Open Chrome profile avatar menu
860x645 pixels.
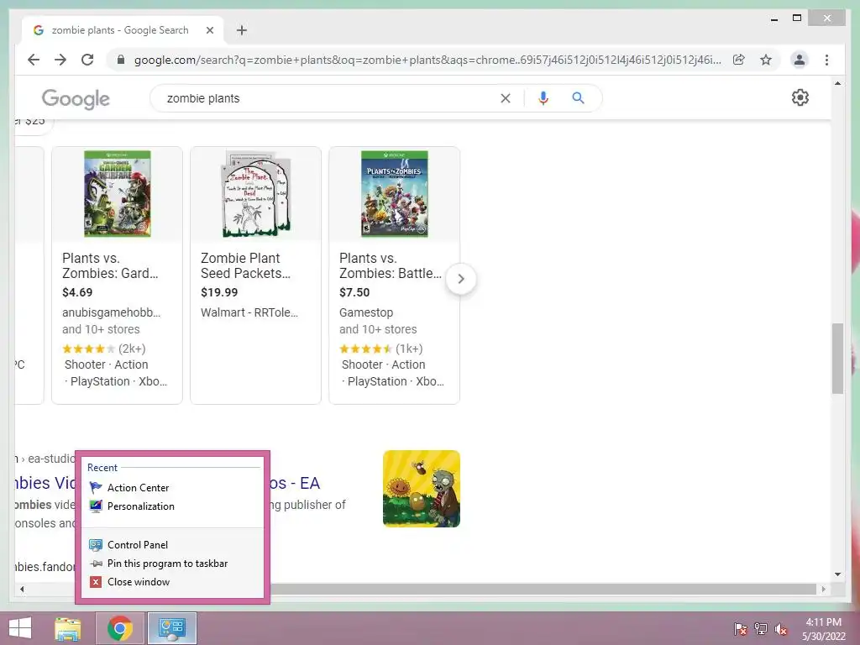800,60
